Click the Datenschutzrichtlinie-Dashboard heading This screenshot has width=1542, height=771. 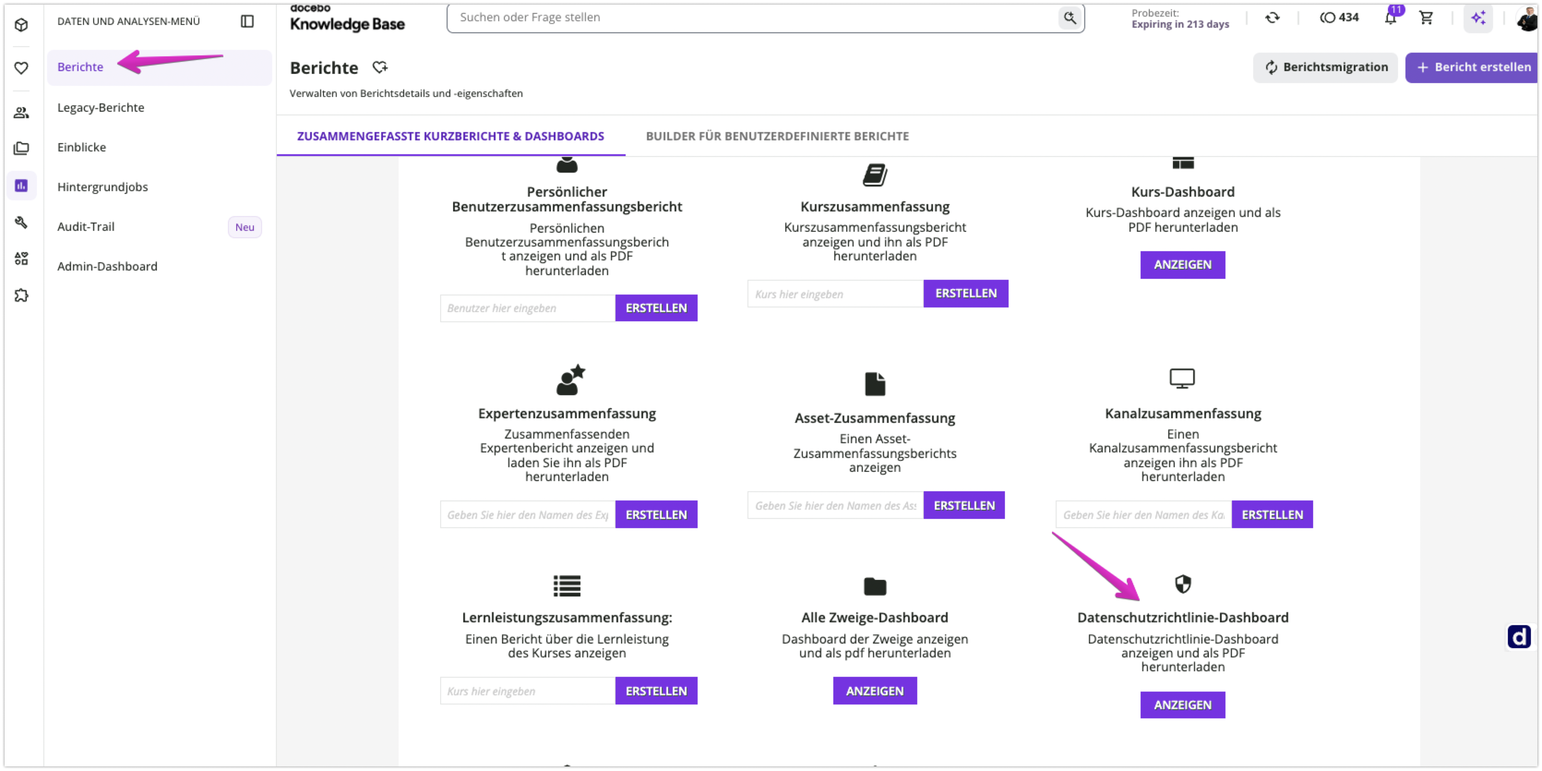(x=1182, y=618)
